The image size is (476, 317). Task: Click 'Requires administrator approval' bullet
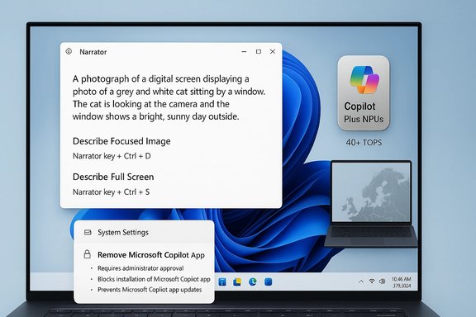[140, 268]
